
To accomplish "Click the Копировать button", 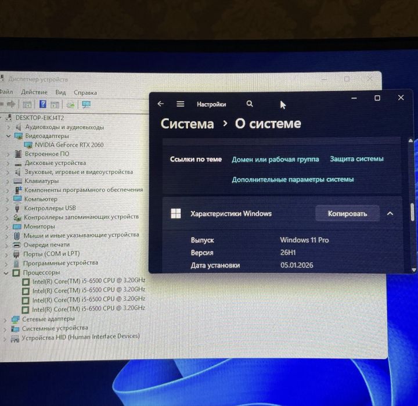I will pyautogui.click(x=347, y=213).
